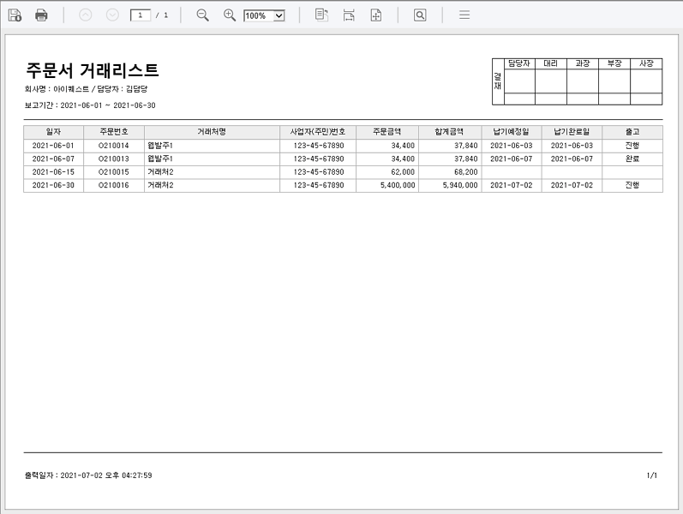
Task: Click the 2021-07-02 delivery due date cell
Action: [x=512, y=185]
